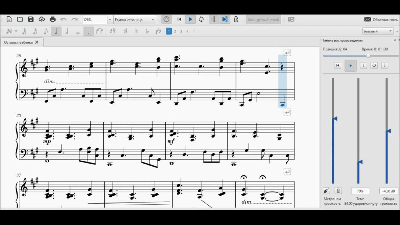The height and width of the screenshot is (225, 400).
Task: Toggle play repeats button
Action: tap(213, 19)
